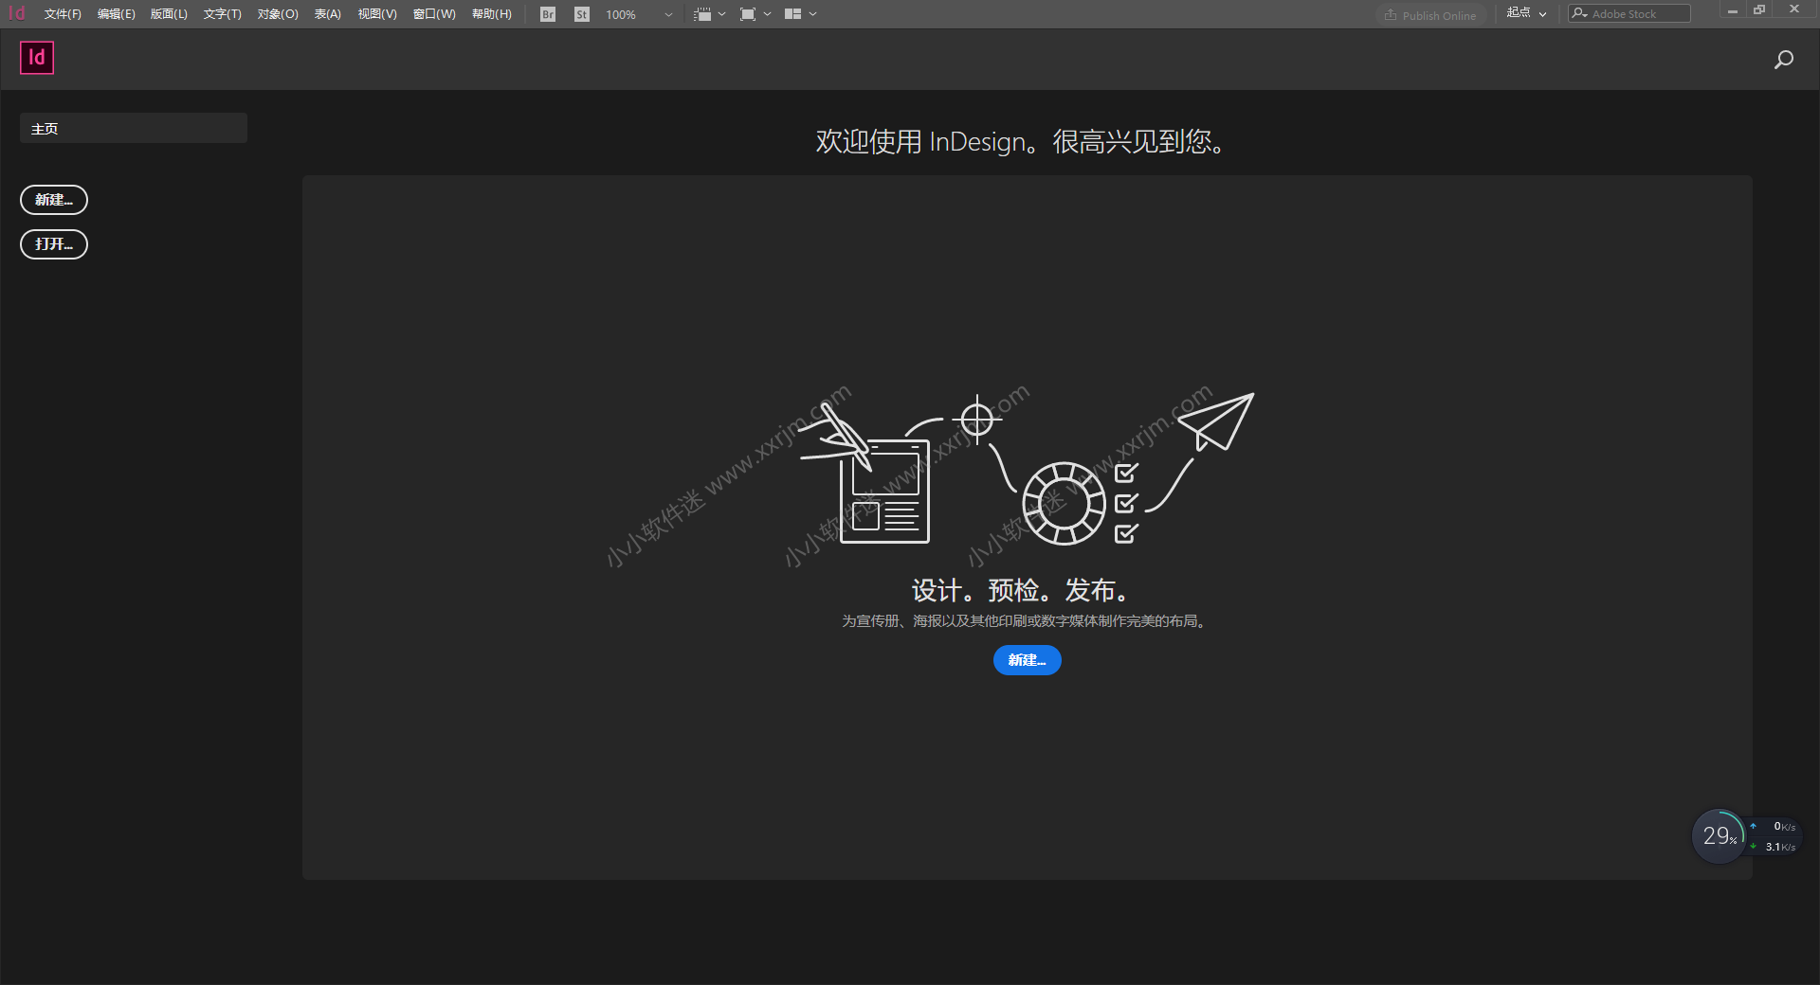
Task: Expand the arrange documents dropdown arrow
Action: [812, 14]
